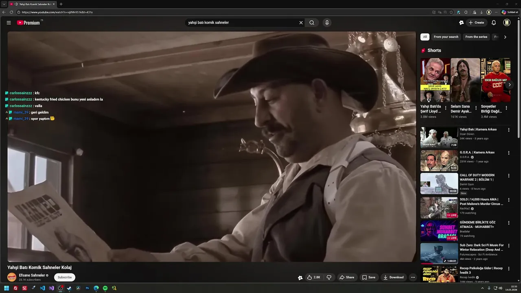Open Sovyetler Birliği Dağıl short
The image size is (521, 293).
(495, 80)
